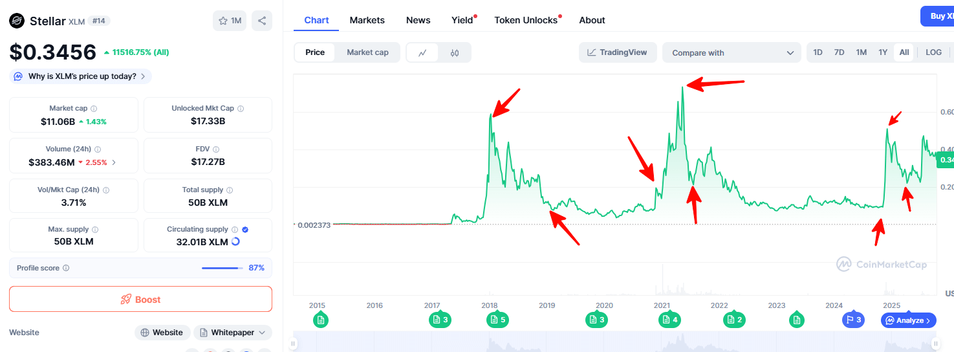Open the Compare with dropdown
The height and width of the screenshot is (352, 954).
732,53
